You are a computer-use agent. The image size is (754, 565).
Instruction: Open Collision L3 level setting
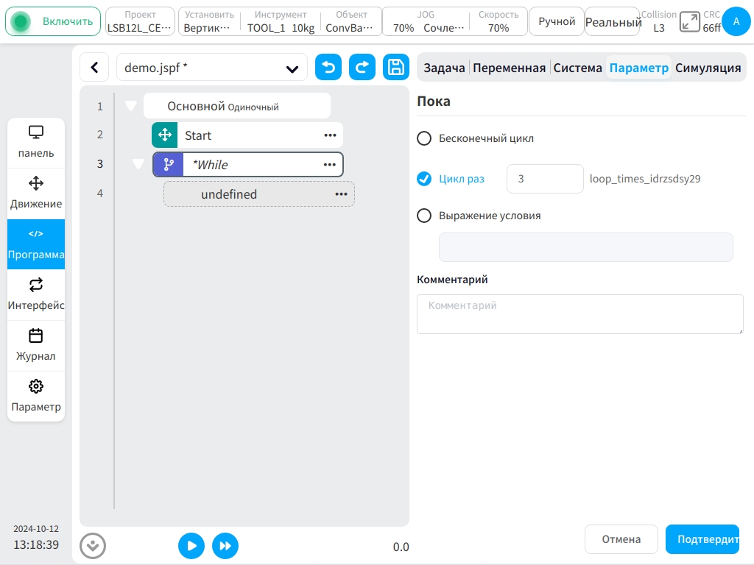coord(659,21)
